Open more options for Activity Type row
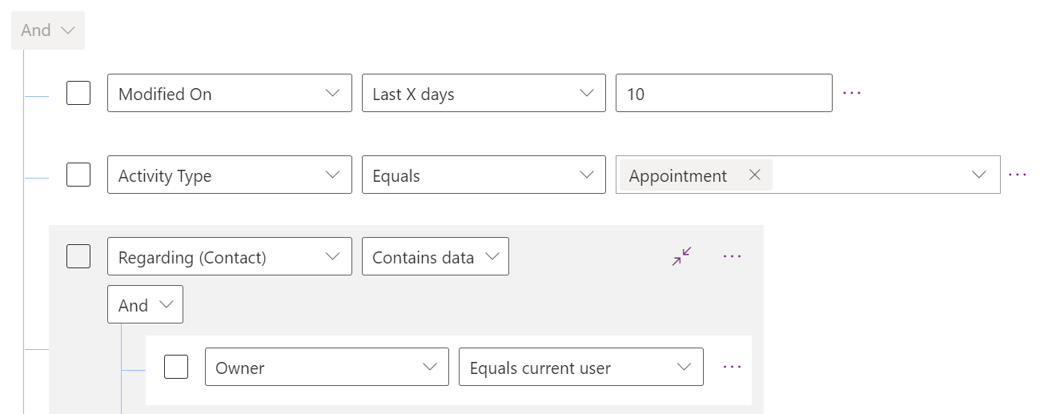 coord(1018,175)
